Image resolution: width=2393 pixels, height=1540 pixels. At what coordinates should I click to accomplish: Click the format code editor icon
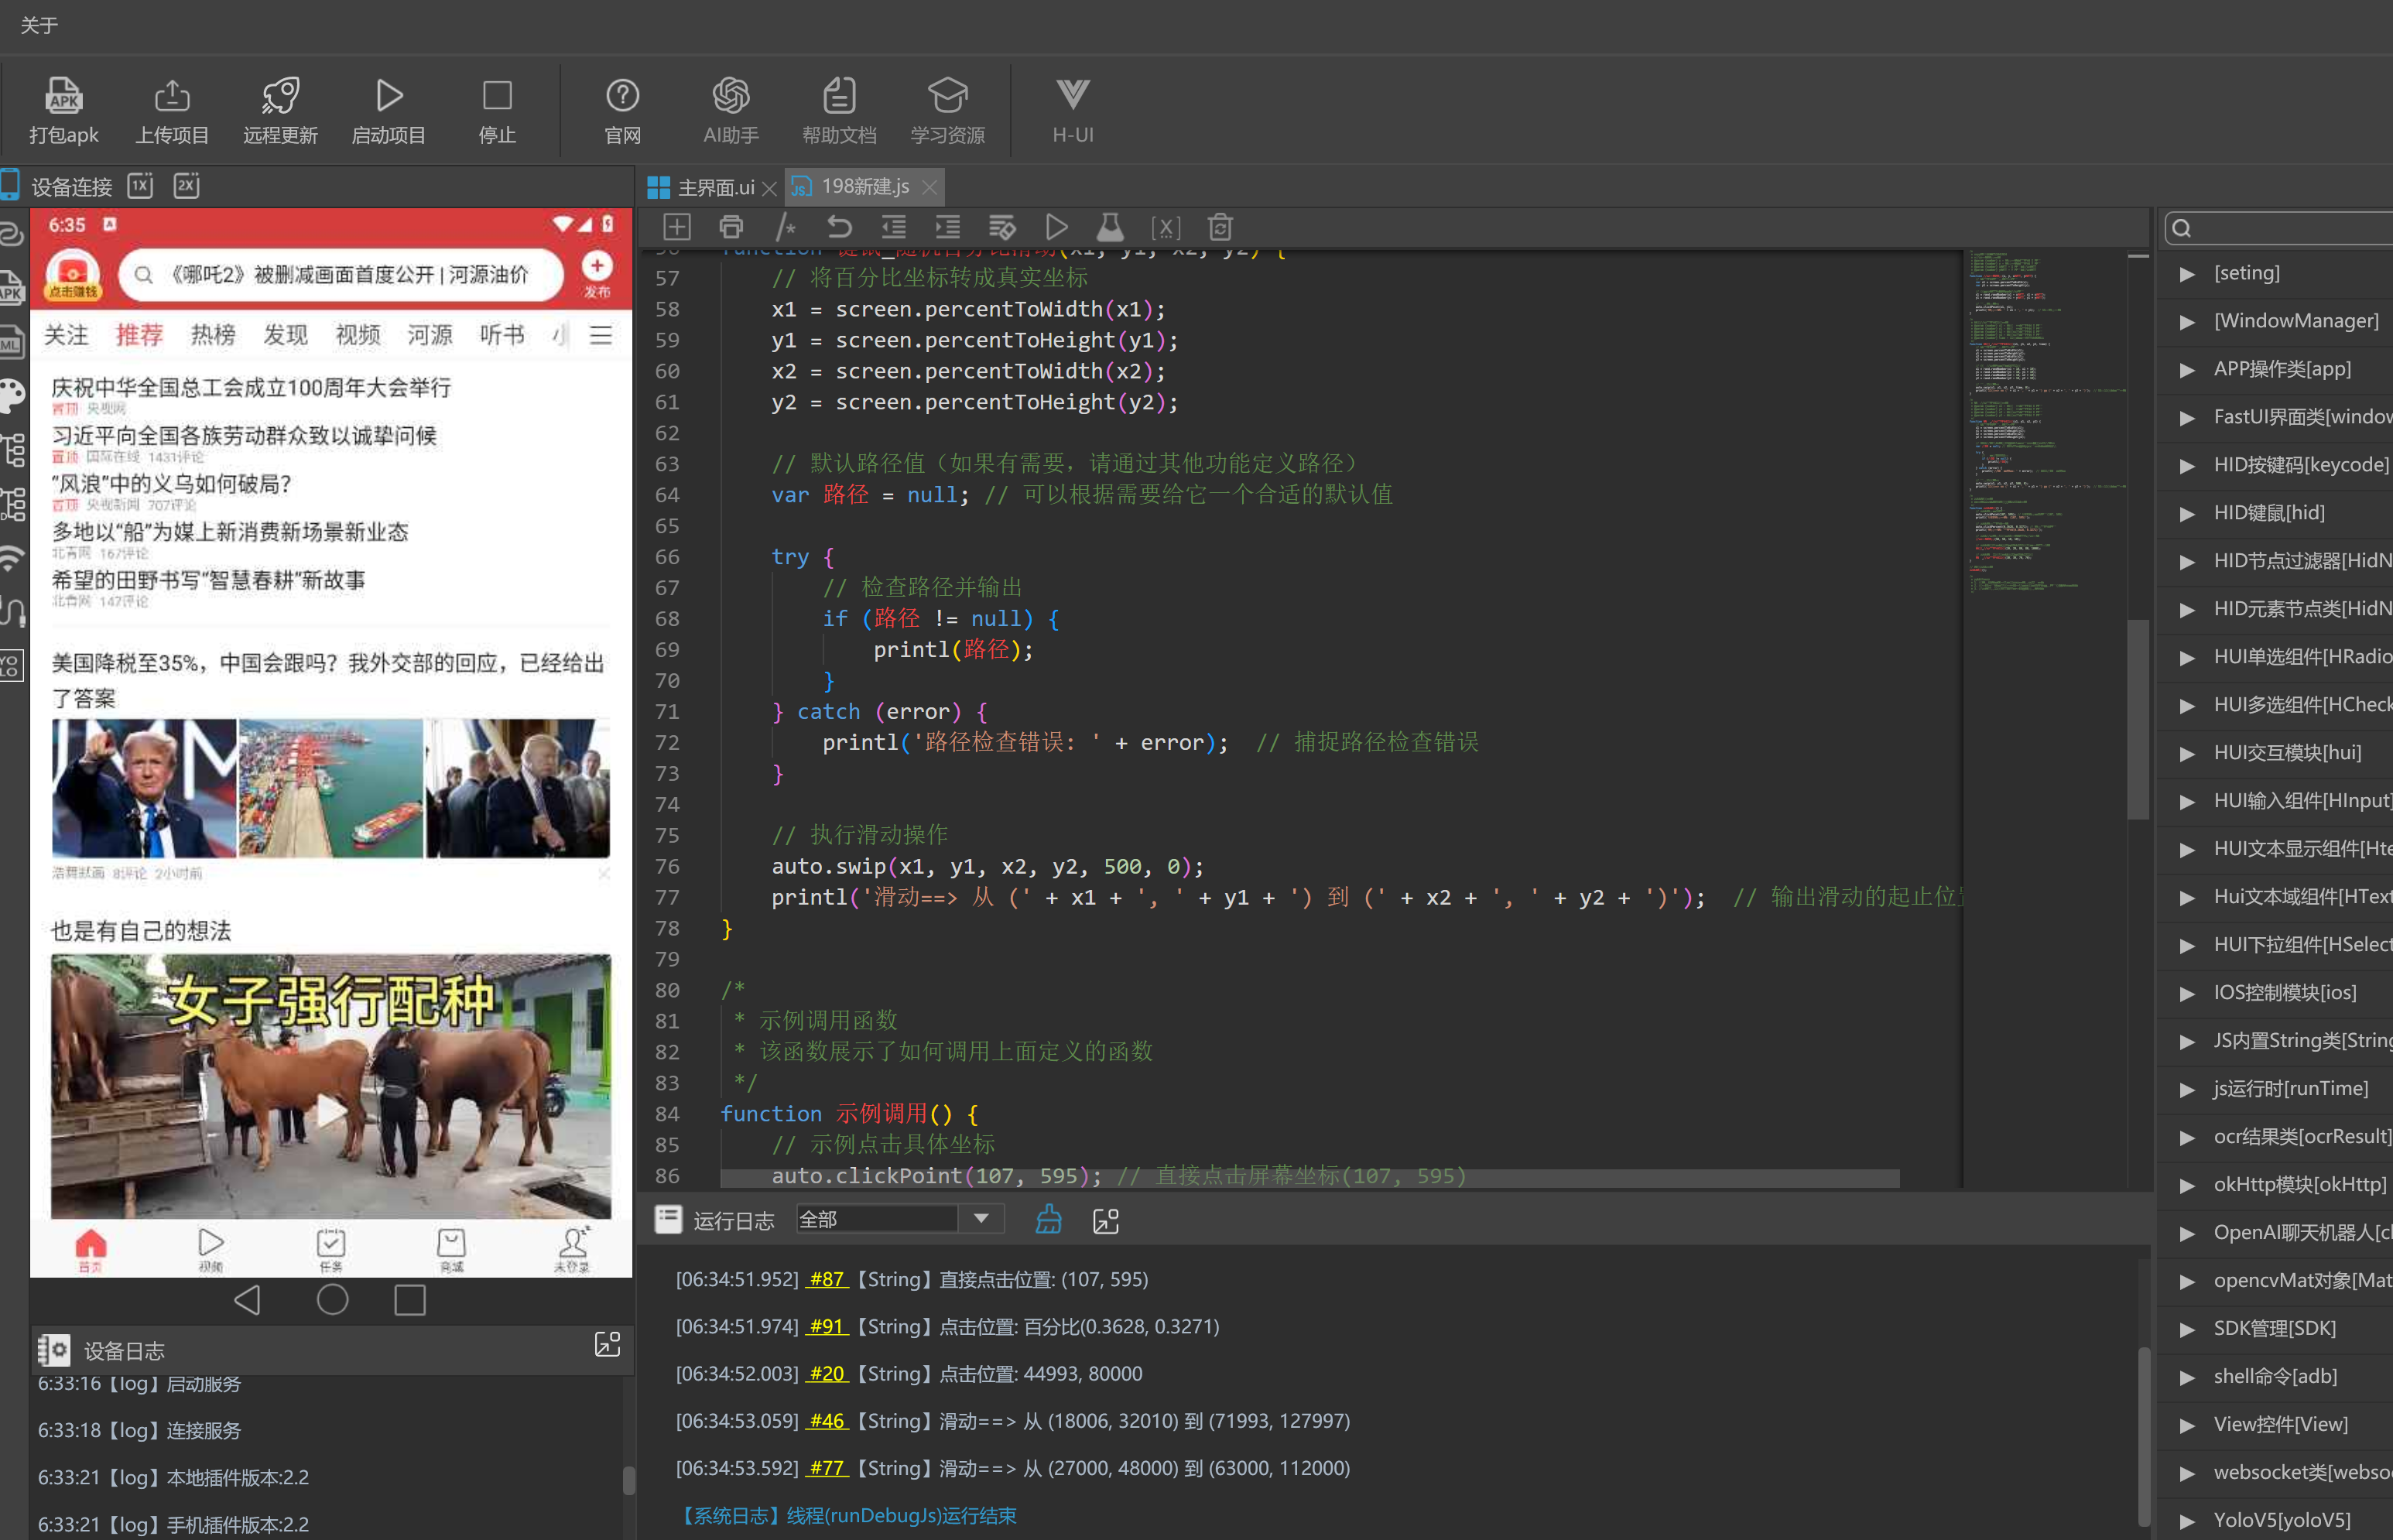click(x=1002, y=227)
